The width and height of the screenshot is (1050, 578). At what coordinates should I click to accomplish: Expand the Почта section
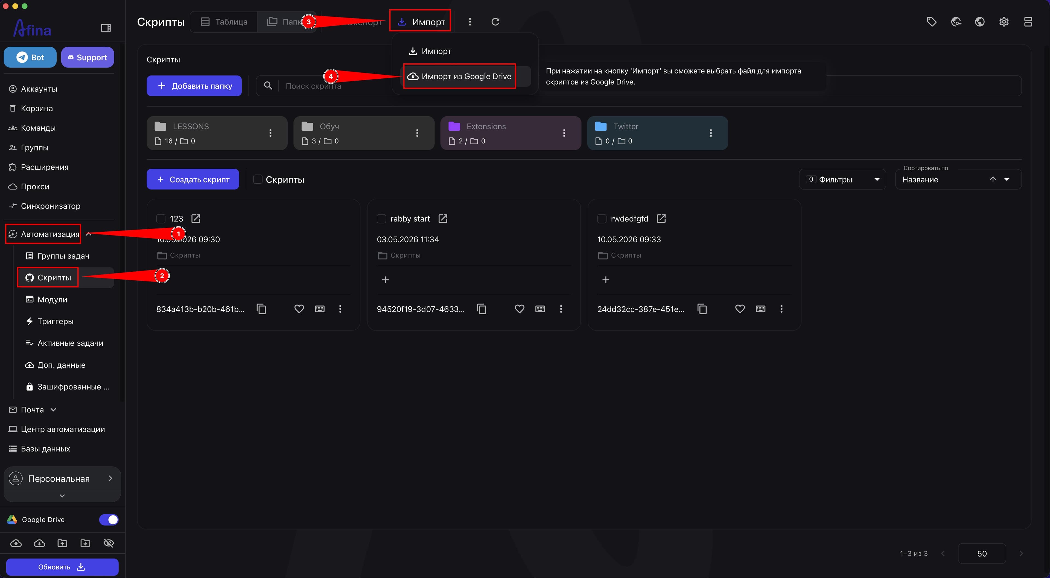[x=53, y=410]
